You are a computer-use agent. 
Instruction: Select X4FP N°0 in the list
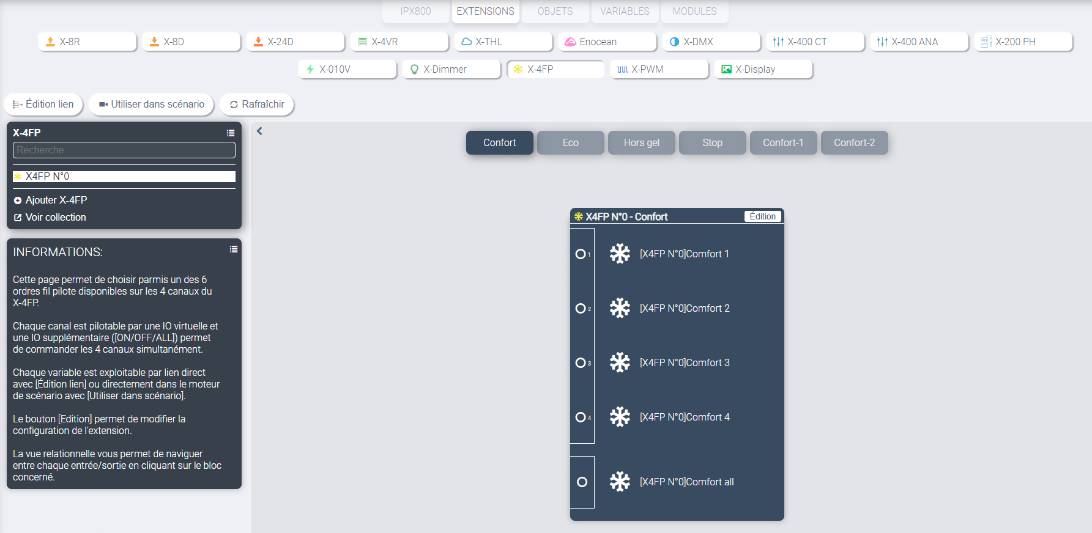[x=124, y=176]
